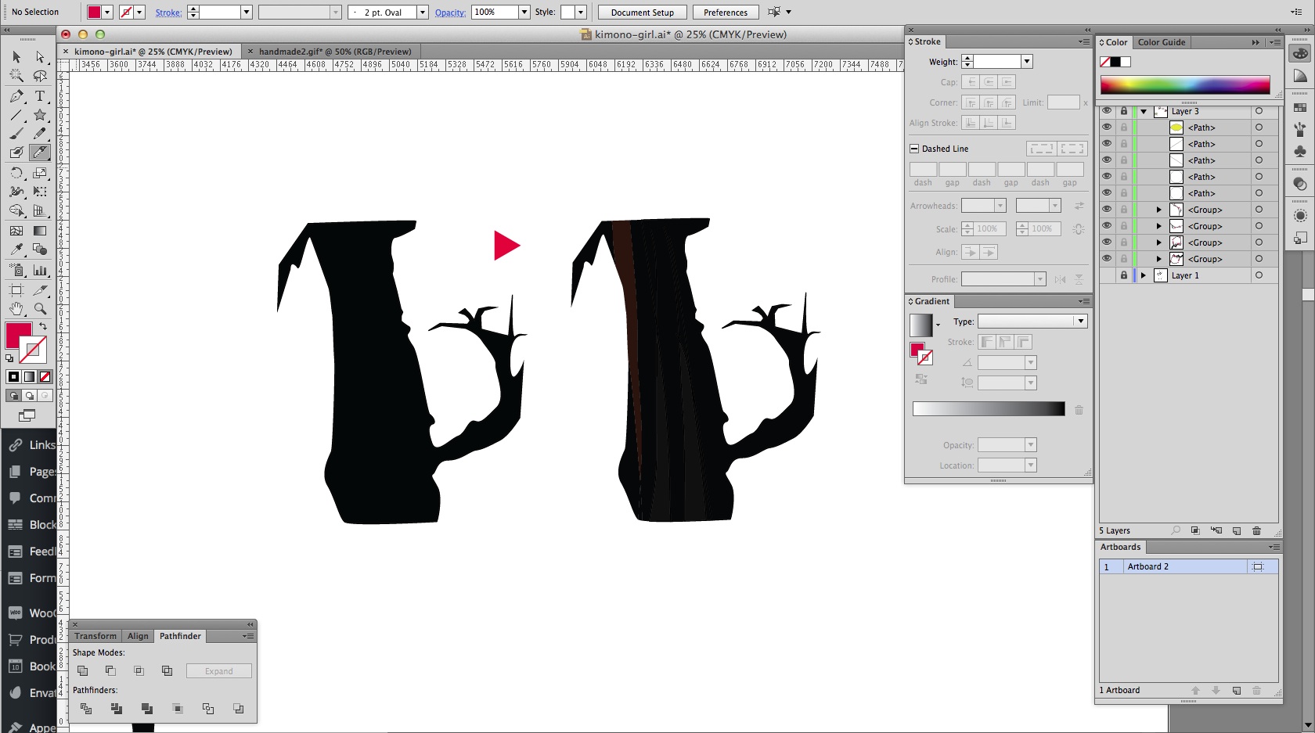Select the Pen tool
This screenshot has width=1315, height=733.
point(16,96)
